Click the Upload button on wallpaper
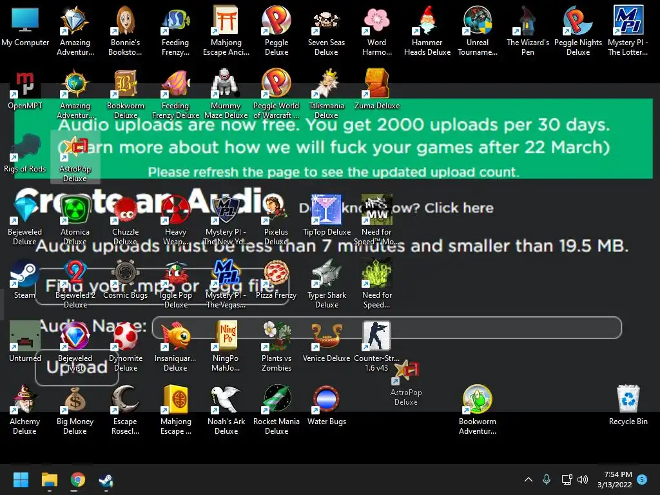Screen dimensions: 660x495 tap(77, 367)
